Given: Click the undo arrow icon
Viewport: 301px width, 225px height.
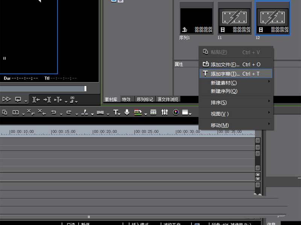Looking at the screenshot, I should pyautogui.click(x=53, y=112).
